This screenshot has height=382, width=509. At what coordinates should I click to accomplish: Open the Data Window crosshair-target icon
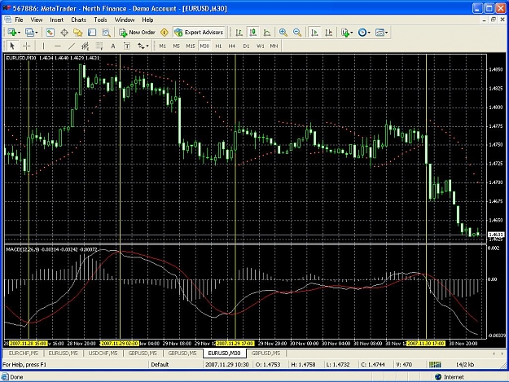(x=64, y=33)
